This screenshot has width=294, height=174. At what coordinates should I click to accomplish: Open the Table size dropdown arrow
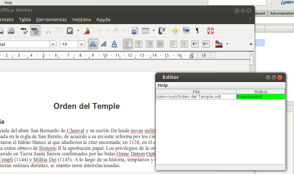coord(154,31)
